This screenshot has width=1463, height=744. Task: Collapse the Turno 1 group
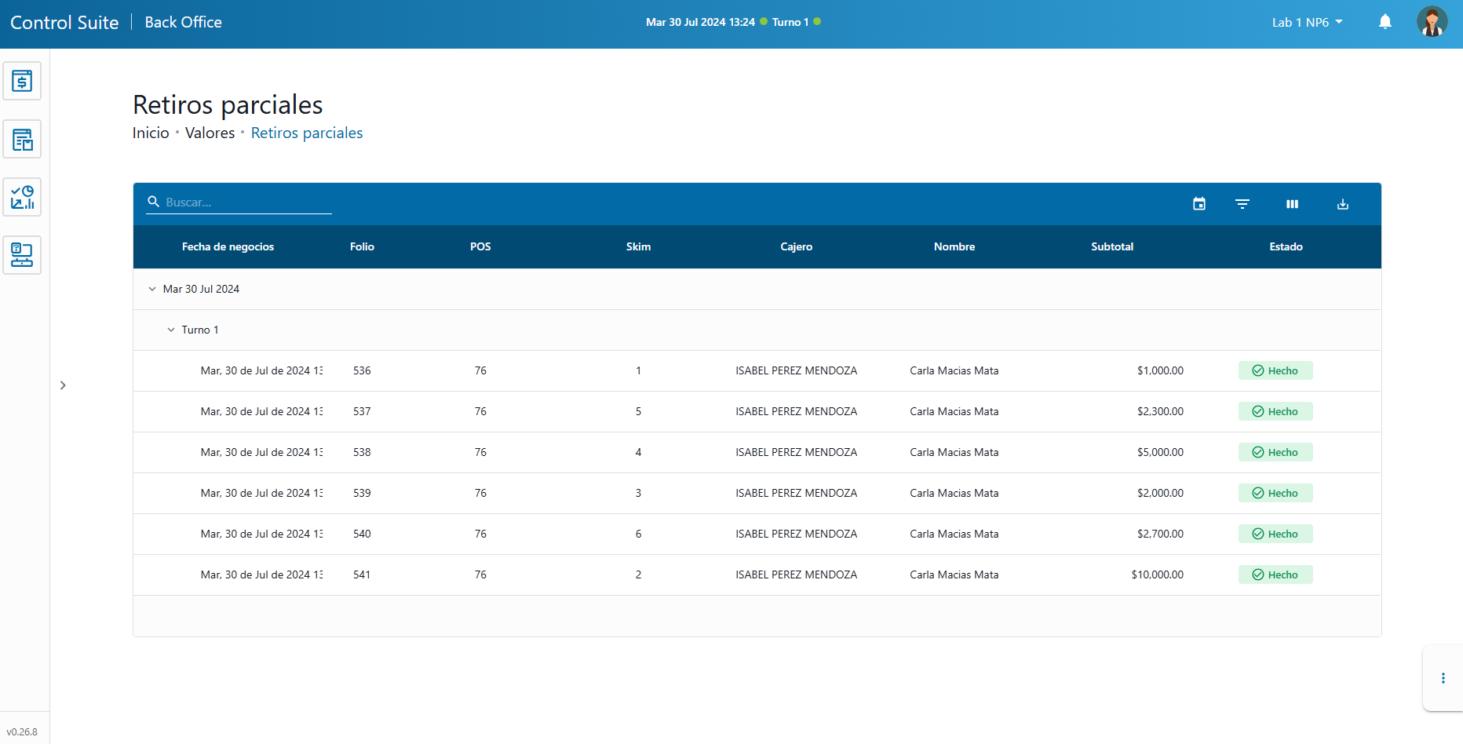pyautogui.click(x=171, y=330)
